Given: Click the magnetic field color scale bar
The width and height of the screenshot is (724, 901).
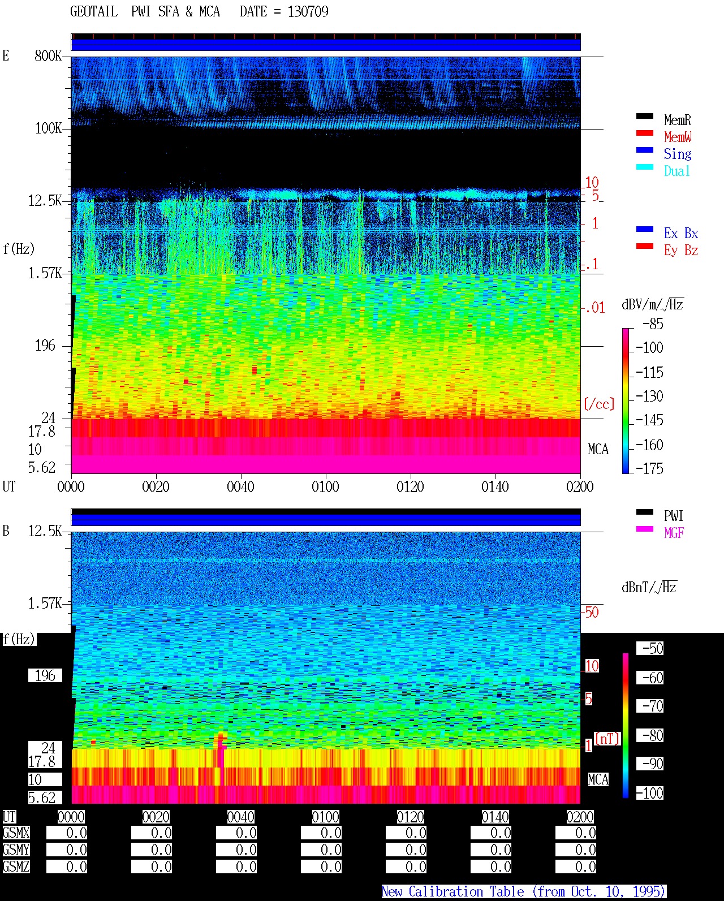Looking at the screenshot, I should click(x=626, y=726).
